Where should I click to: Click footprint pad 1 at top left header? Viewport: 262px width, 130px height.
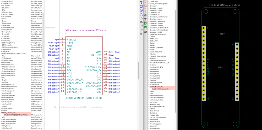(x=204, y=28)
